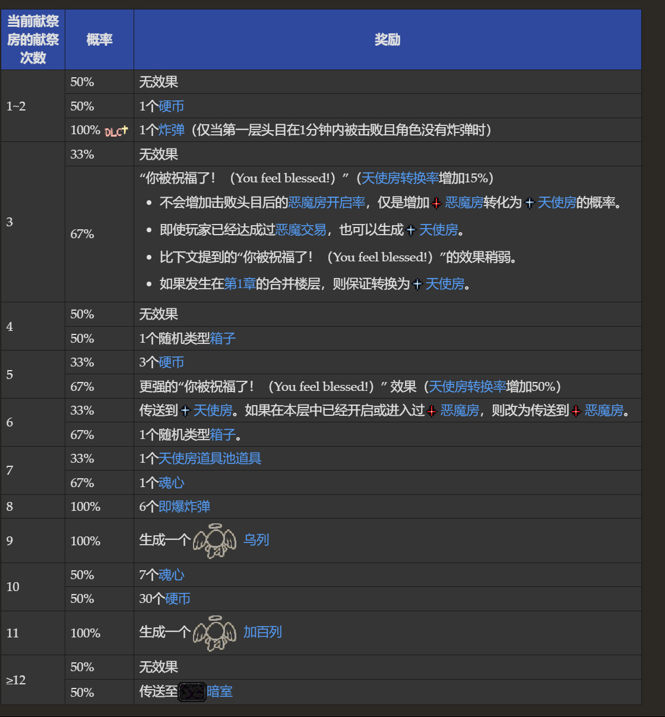Open the 硬币 link in '30个硬币'
Viewport: 665px width, 717px height.
pos(178,599)
